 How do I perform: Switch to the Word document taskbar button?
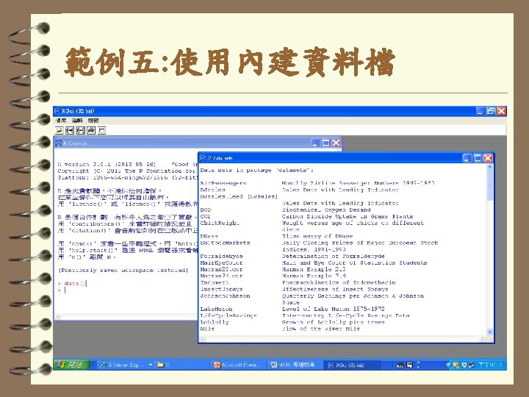[294, 365]
